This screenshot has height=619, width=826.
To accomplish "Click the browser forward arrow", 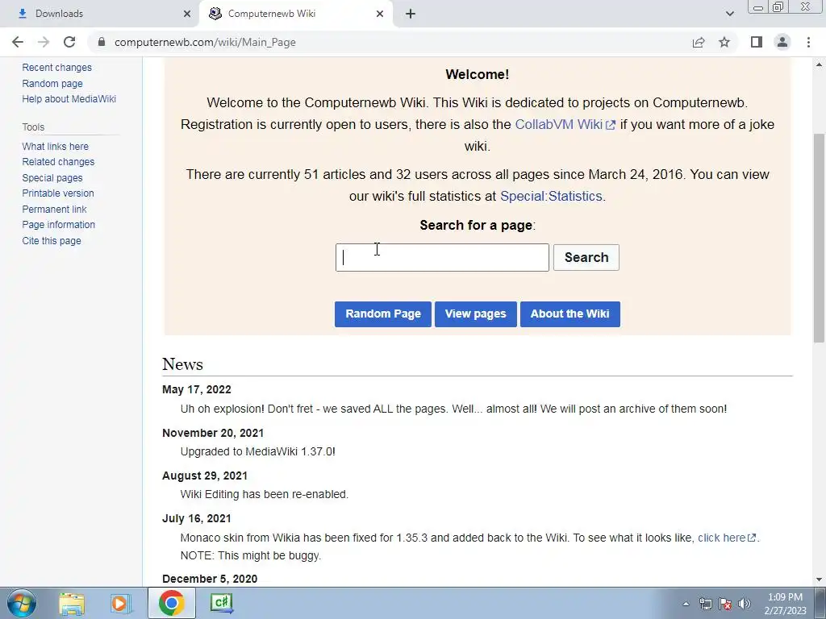I will point(44,42).
